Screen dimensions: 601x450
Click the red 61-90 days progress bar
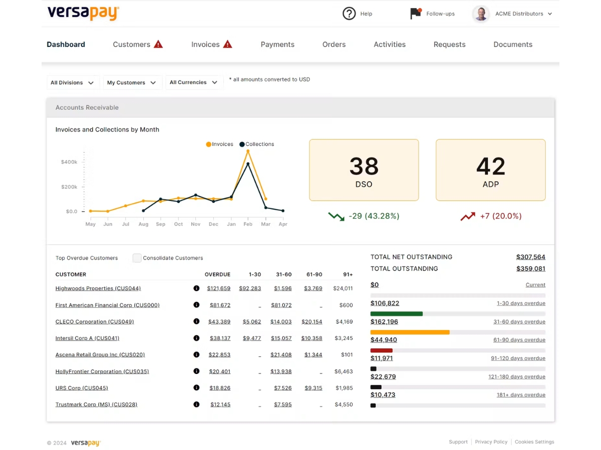(382, 350)
